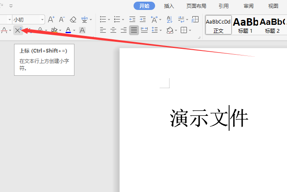Expand the phonetic guide dropdown arrow
Image resolution: width=287 pixels, height=192 pixels.
[x=91, y=19]
